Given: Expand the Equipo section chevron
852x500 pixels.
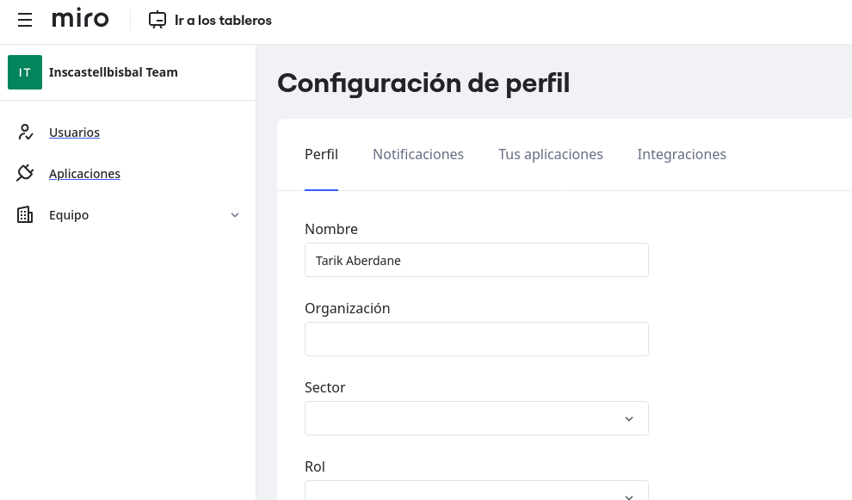Looking at the screenshot, I should pyautogui.click(x=235, y=215).
